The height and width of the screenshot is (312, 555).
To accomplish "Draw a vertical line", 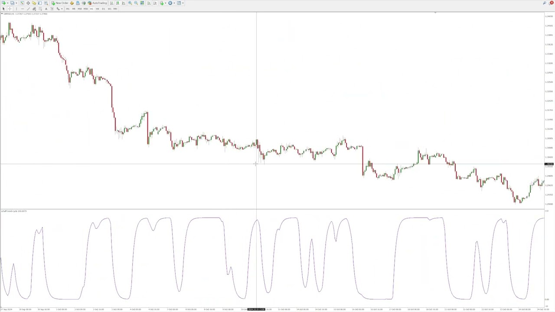I will click(16, 9).
